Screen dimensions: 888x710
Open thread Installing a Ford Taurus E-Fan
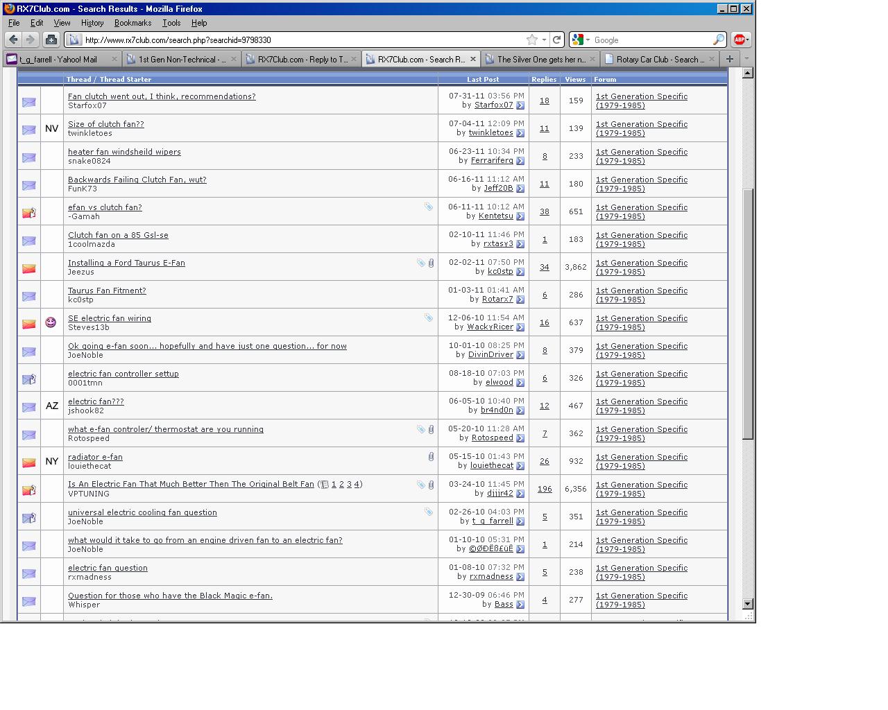pos(126,263)
